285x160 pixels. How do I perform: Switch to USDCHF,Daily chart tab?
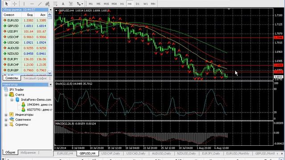(111, 153)
